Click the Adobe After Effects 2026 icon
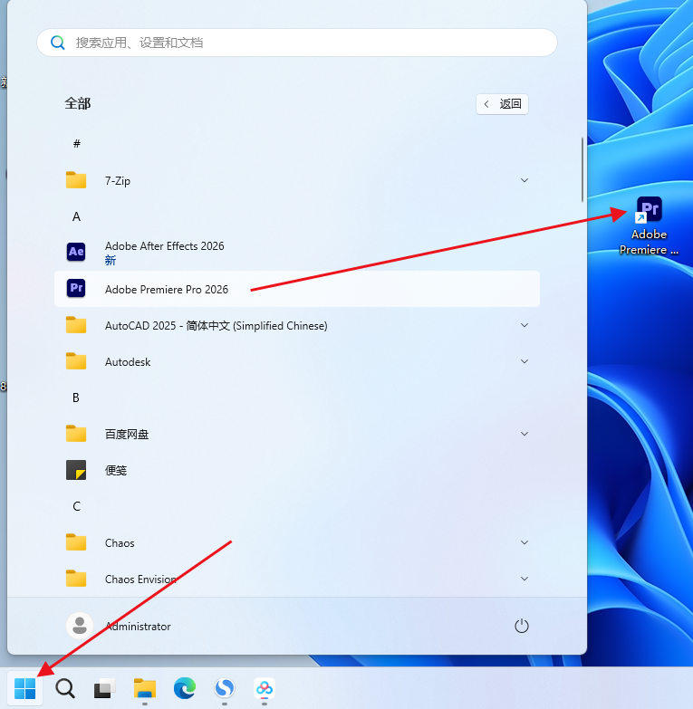The height and width of the screenshot is (709, 693). (x=76, y=252)
